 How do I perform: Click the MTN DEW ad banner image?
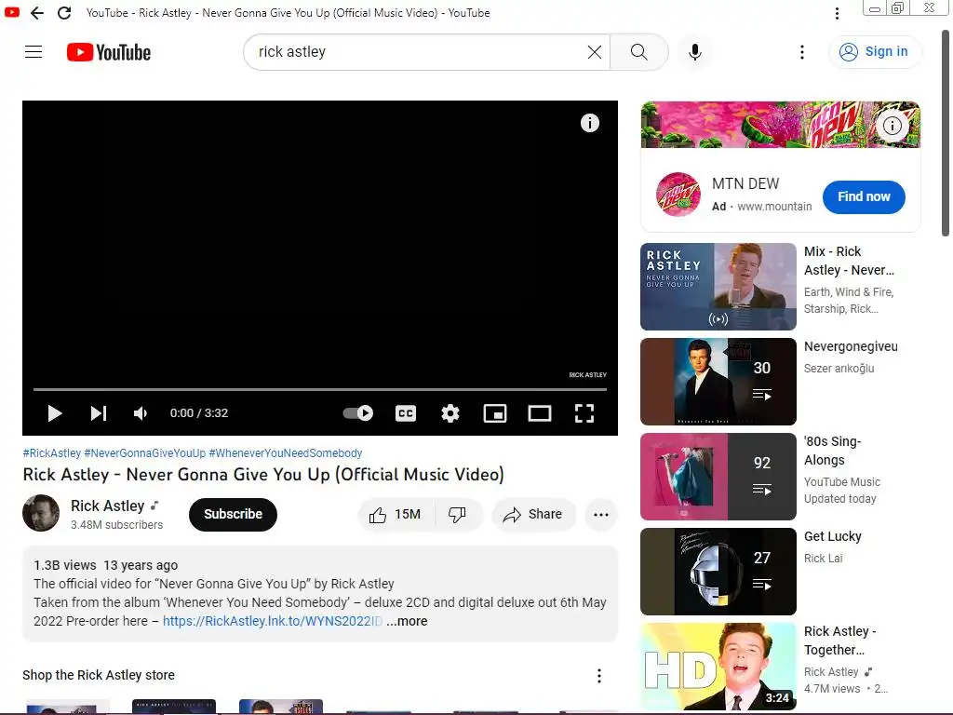(781, 125)
